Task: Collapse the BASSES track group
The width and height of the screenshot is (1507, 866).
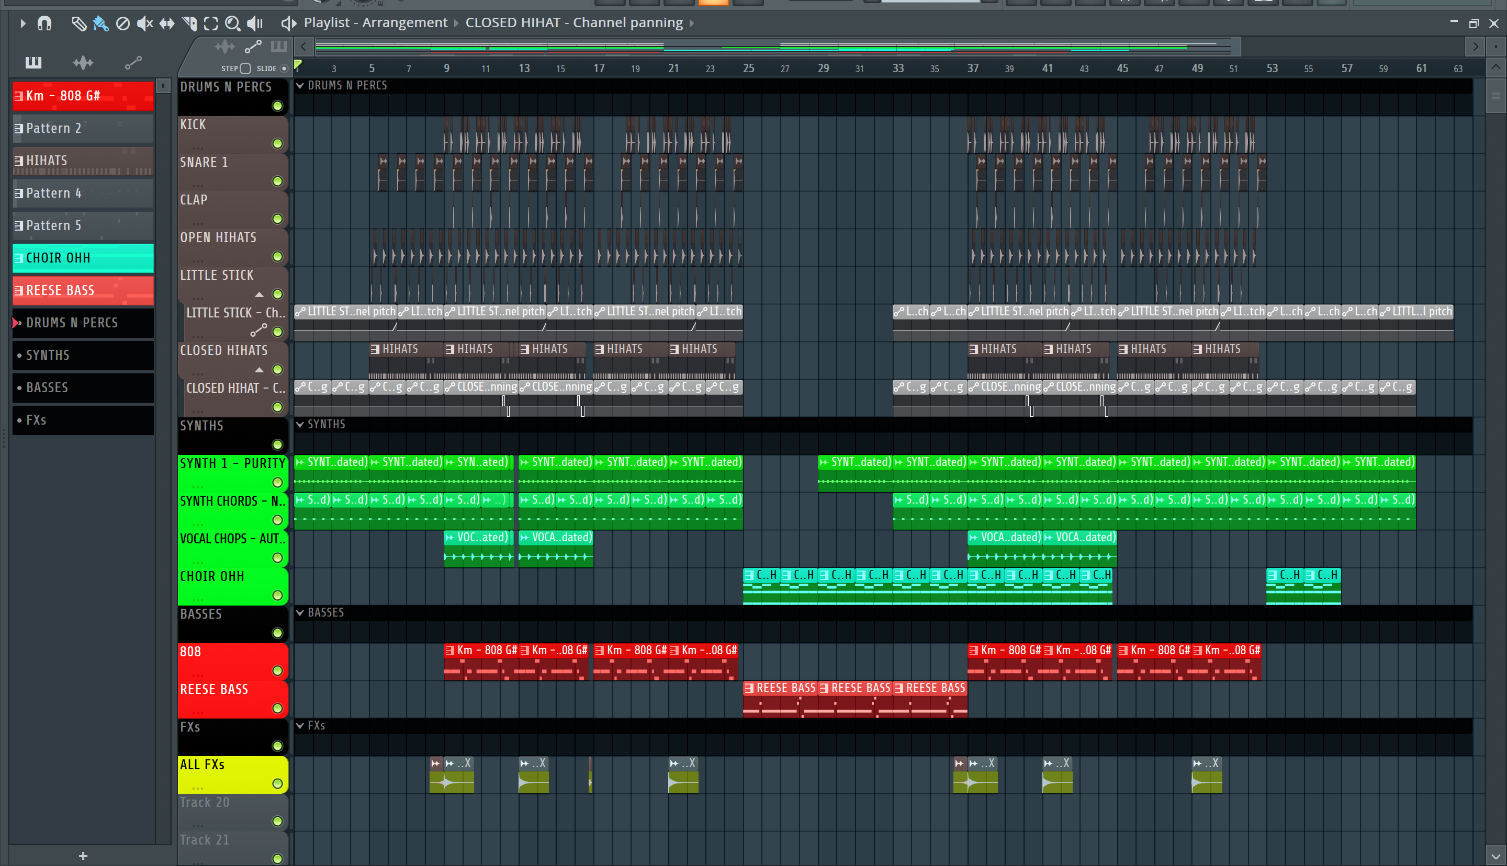Action: pyautogui.click(x=300, y=612)
